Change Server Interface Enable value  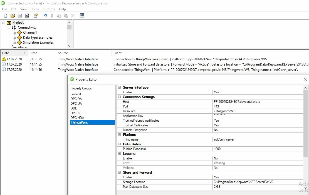tap(258, 92)
